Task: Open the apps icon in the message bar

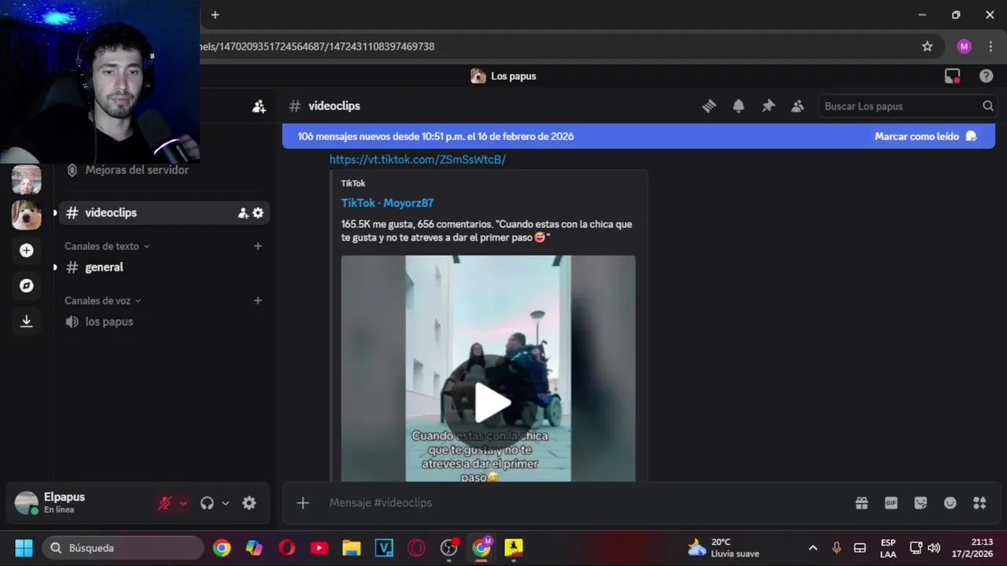Action: click(979, 503)
